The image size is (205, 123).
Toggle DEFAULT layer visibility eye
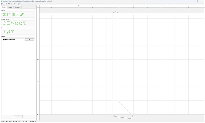6,40
